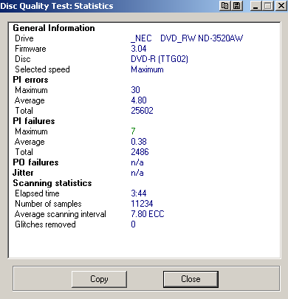
Task: Click the Copy button
Action: tap(99, 279)
